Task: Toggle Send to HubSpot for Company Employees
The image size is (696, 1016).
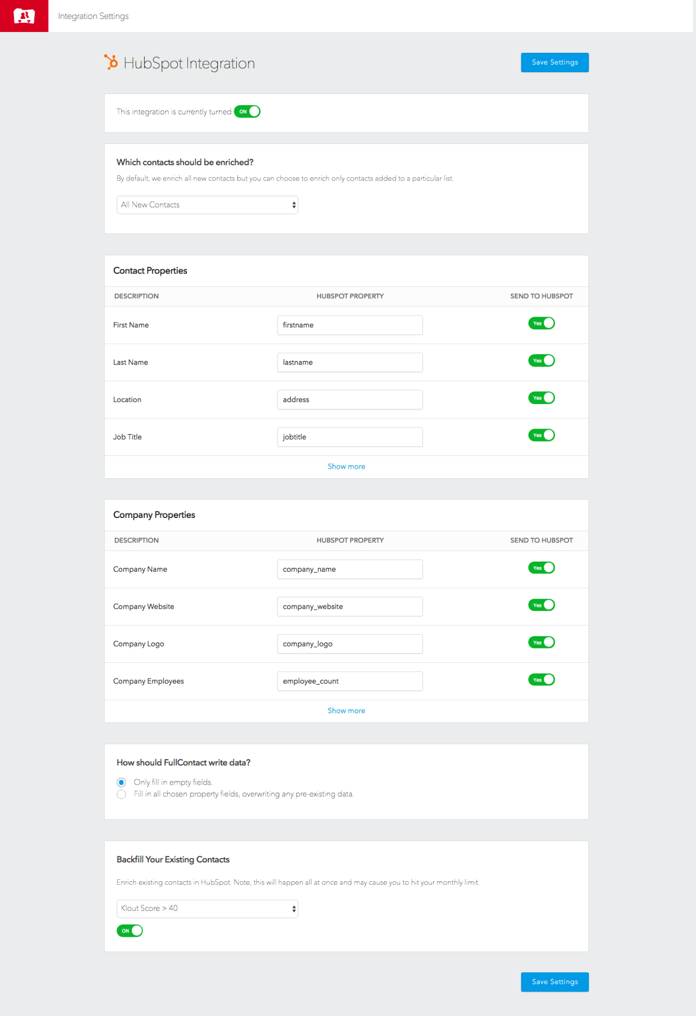Action: tap(542, 680)
